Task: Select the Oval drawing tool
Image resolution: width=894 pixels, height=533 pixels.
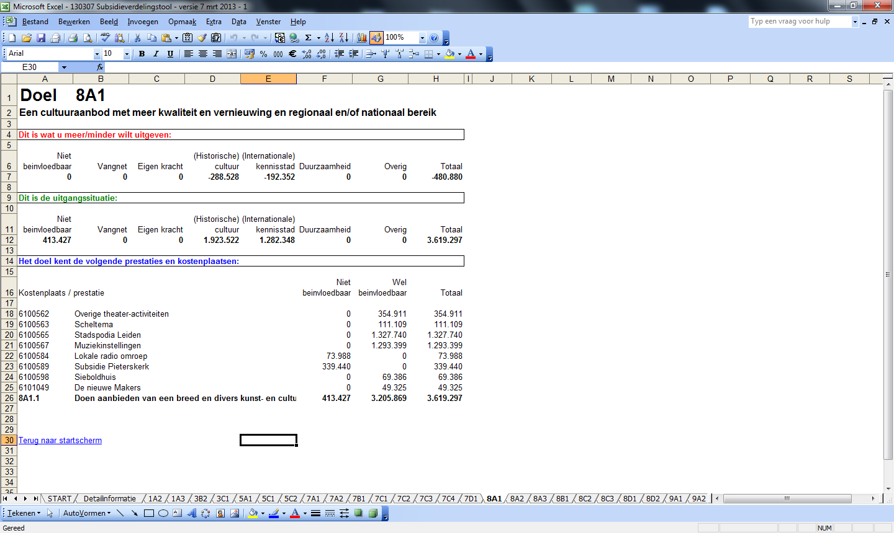Action: click(x=163, y=513)
